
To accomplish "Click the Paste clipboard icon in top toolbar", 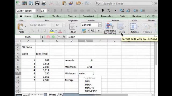I will point(64,3).
